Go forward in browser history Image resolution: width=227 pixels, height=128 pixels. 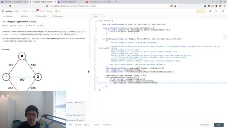pos(6,6)
